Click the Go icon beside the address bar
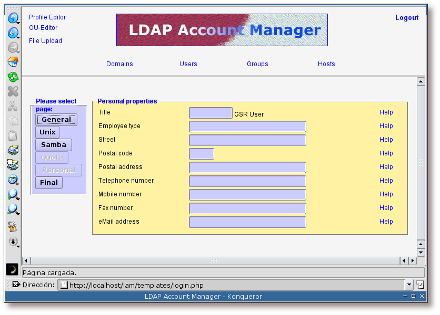The image size is (440, 315). (x=419, y=285)
